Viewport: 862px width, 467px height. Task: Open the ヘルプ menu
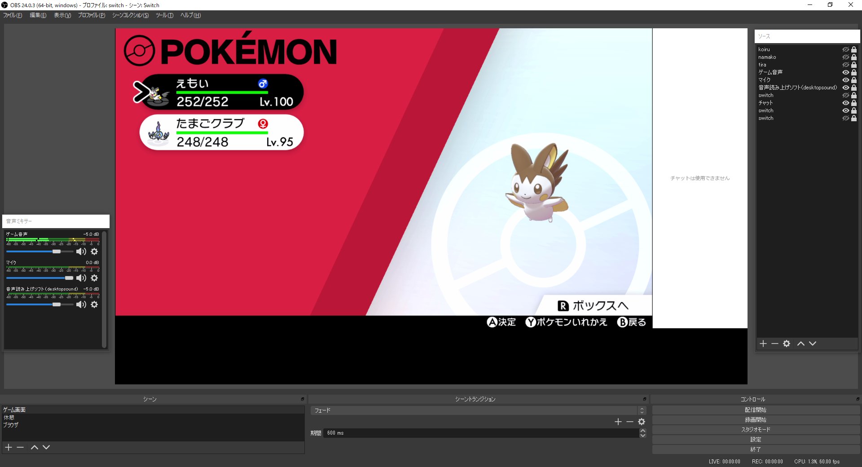coord(190,15)
